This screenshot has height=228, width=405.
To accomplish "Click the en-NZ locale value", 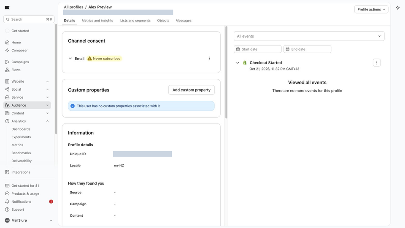I will pos(119,166).
